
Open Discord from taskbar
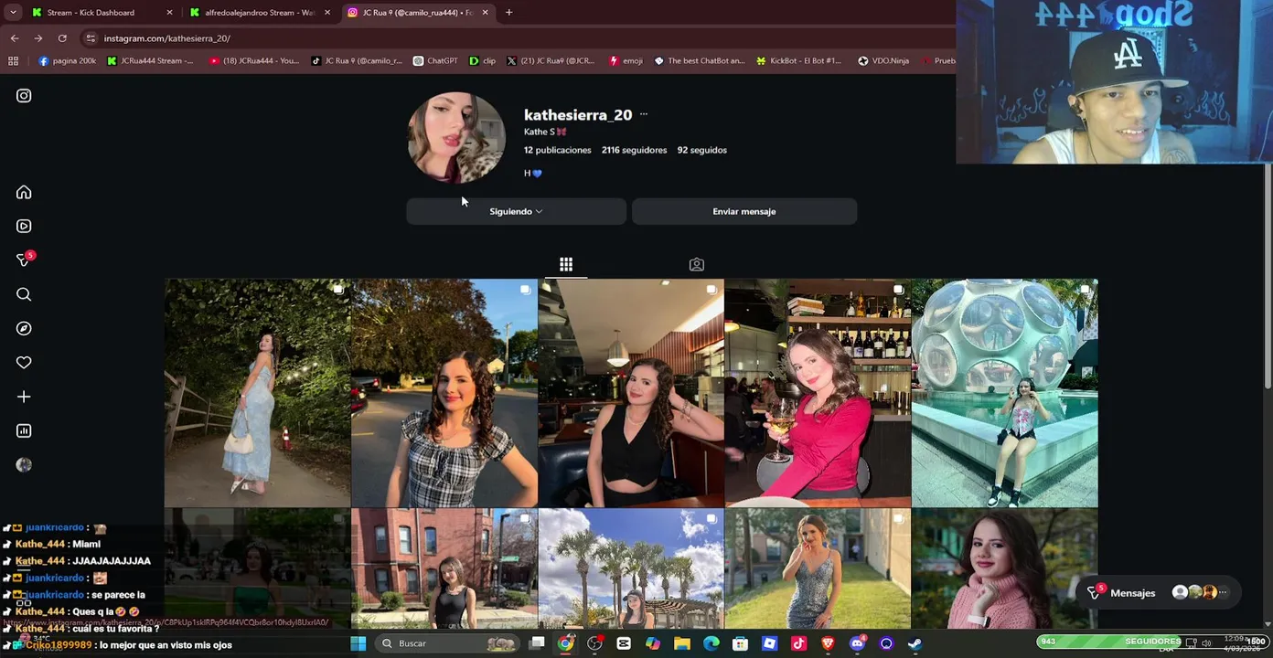(857, 643)
